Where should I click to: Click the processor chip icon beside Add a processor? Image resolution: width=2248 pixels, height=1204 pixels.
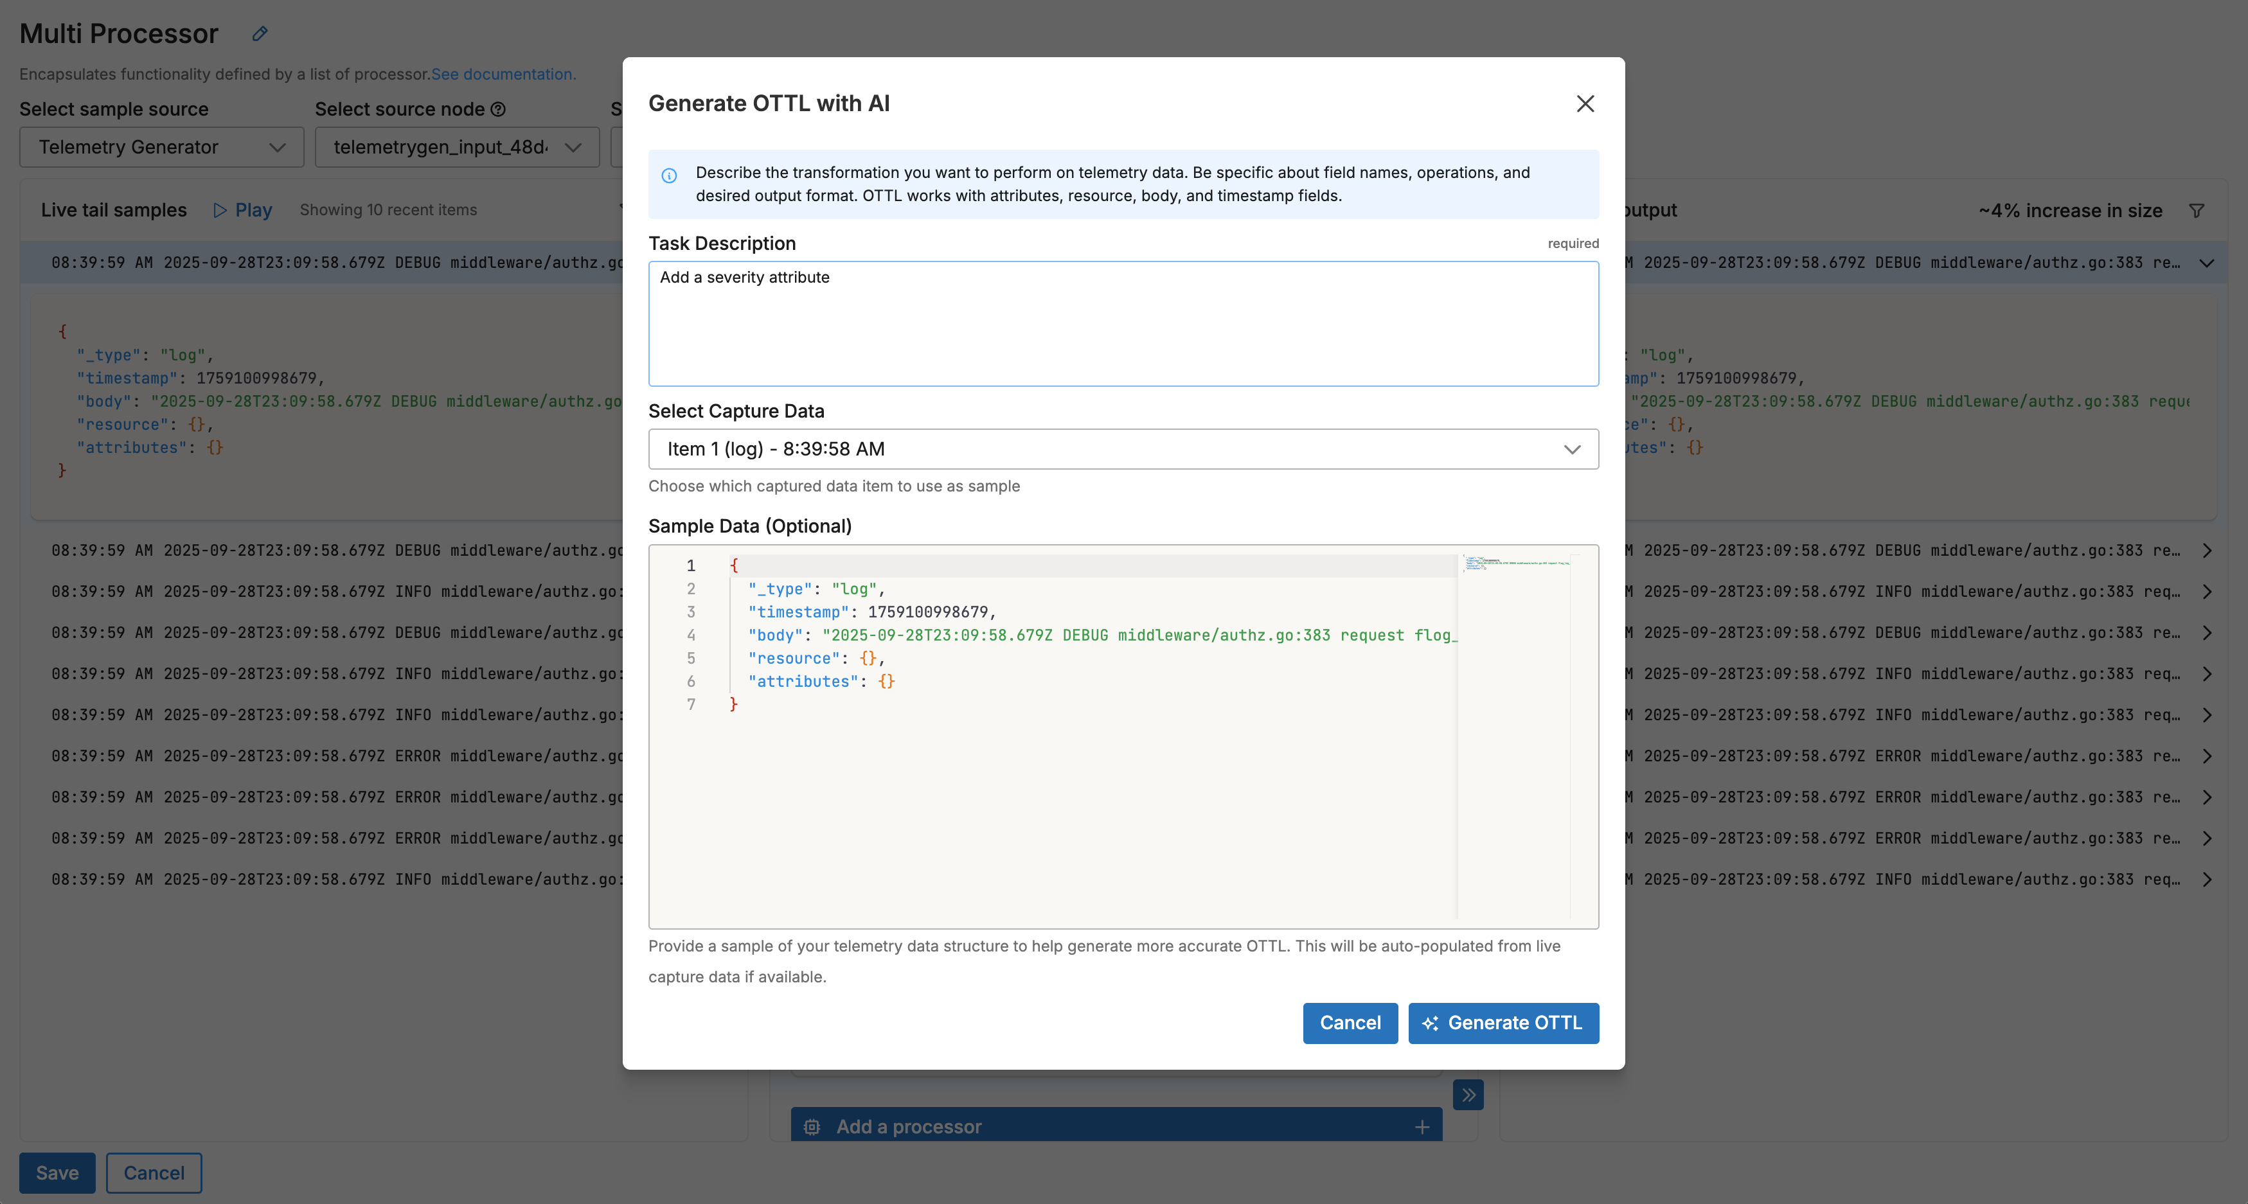[812, 1126]
